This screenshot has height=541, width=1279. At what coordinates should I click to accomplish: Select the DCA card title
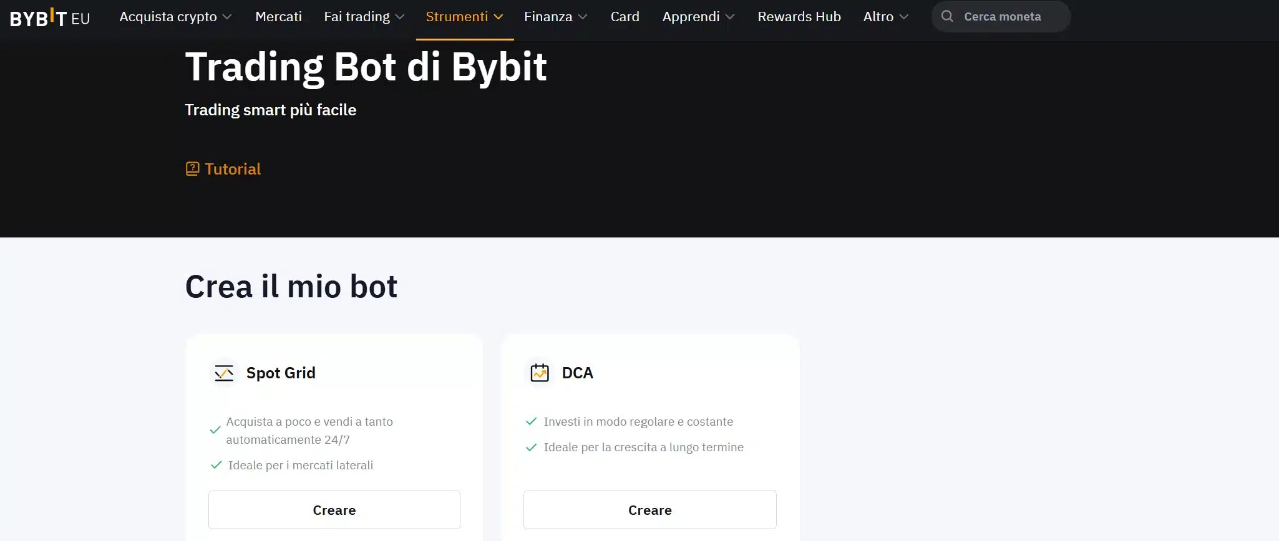(578, 373)
